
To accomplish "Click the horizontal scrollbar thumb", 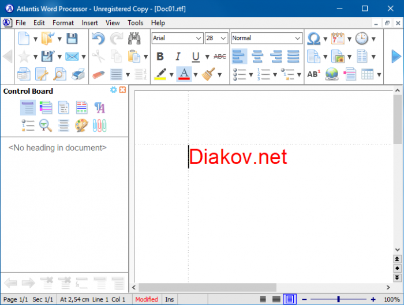I will click(x=207, y=287).
